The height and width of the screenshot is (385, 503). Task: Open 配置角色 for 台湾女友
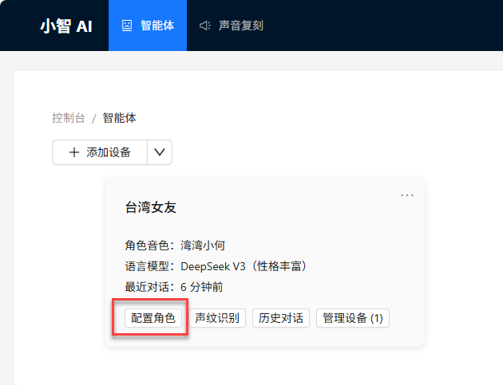pos(152,318)
